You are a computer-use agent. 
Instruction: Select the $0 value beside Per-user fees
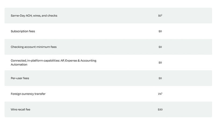(x=160, y=78)
